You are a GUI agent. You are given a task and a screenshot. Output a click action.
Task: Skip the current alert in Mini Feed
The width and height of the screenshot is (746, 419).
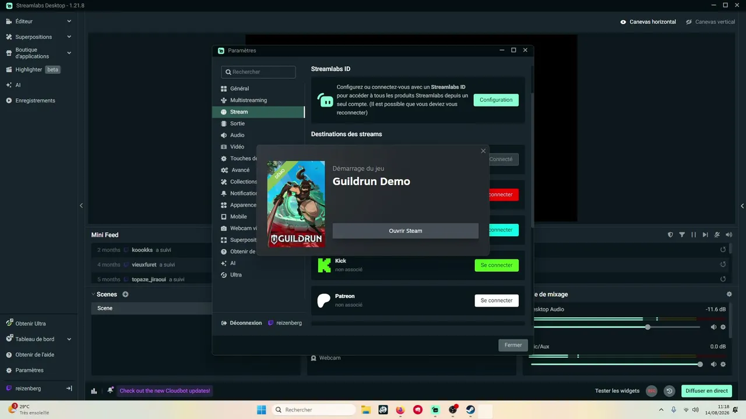click(x=705, y=235)
